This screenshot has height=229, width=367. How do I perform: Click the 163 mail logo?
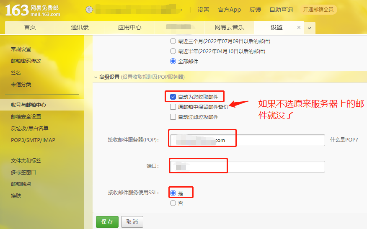(33, 10)
